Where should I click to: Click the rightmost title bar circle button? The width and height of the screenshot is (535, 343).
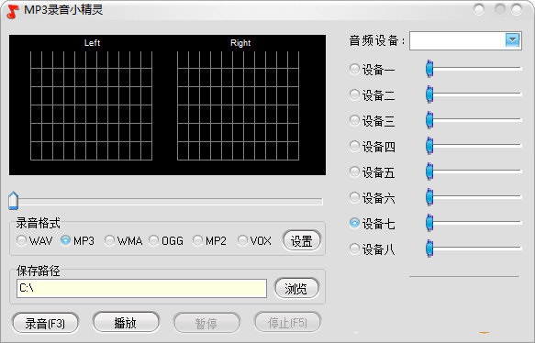tap(517, 9)
